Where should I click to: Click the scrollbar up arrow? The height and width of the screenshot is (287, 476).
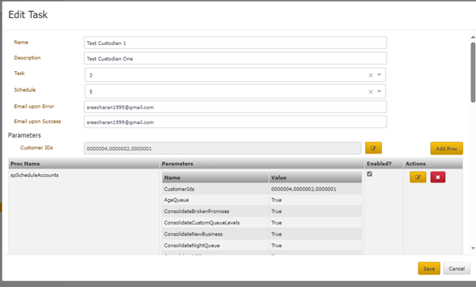pyautogui.click(x=473, y=37)
